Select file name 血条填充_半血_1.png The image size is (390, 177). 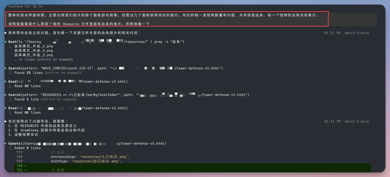coord(34,46)
